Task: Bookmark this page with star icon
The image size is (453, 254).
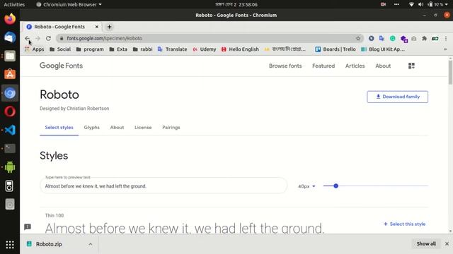Action: (x=358, y=38)
